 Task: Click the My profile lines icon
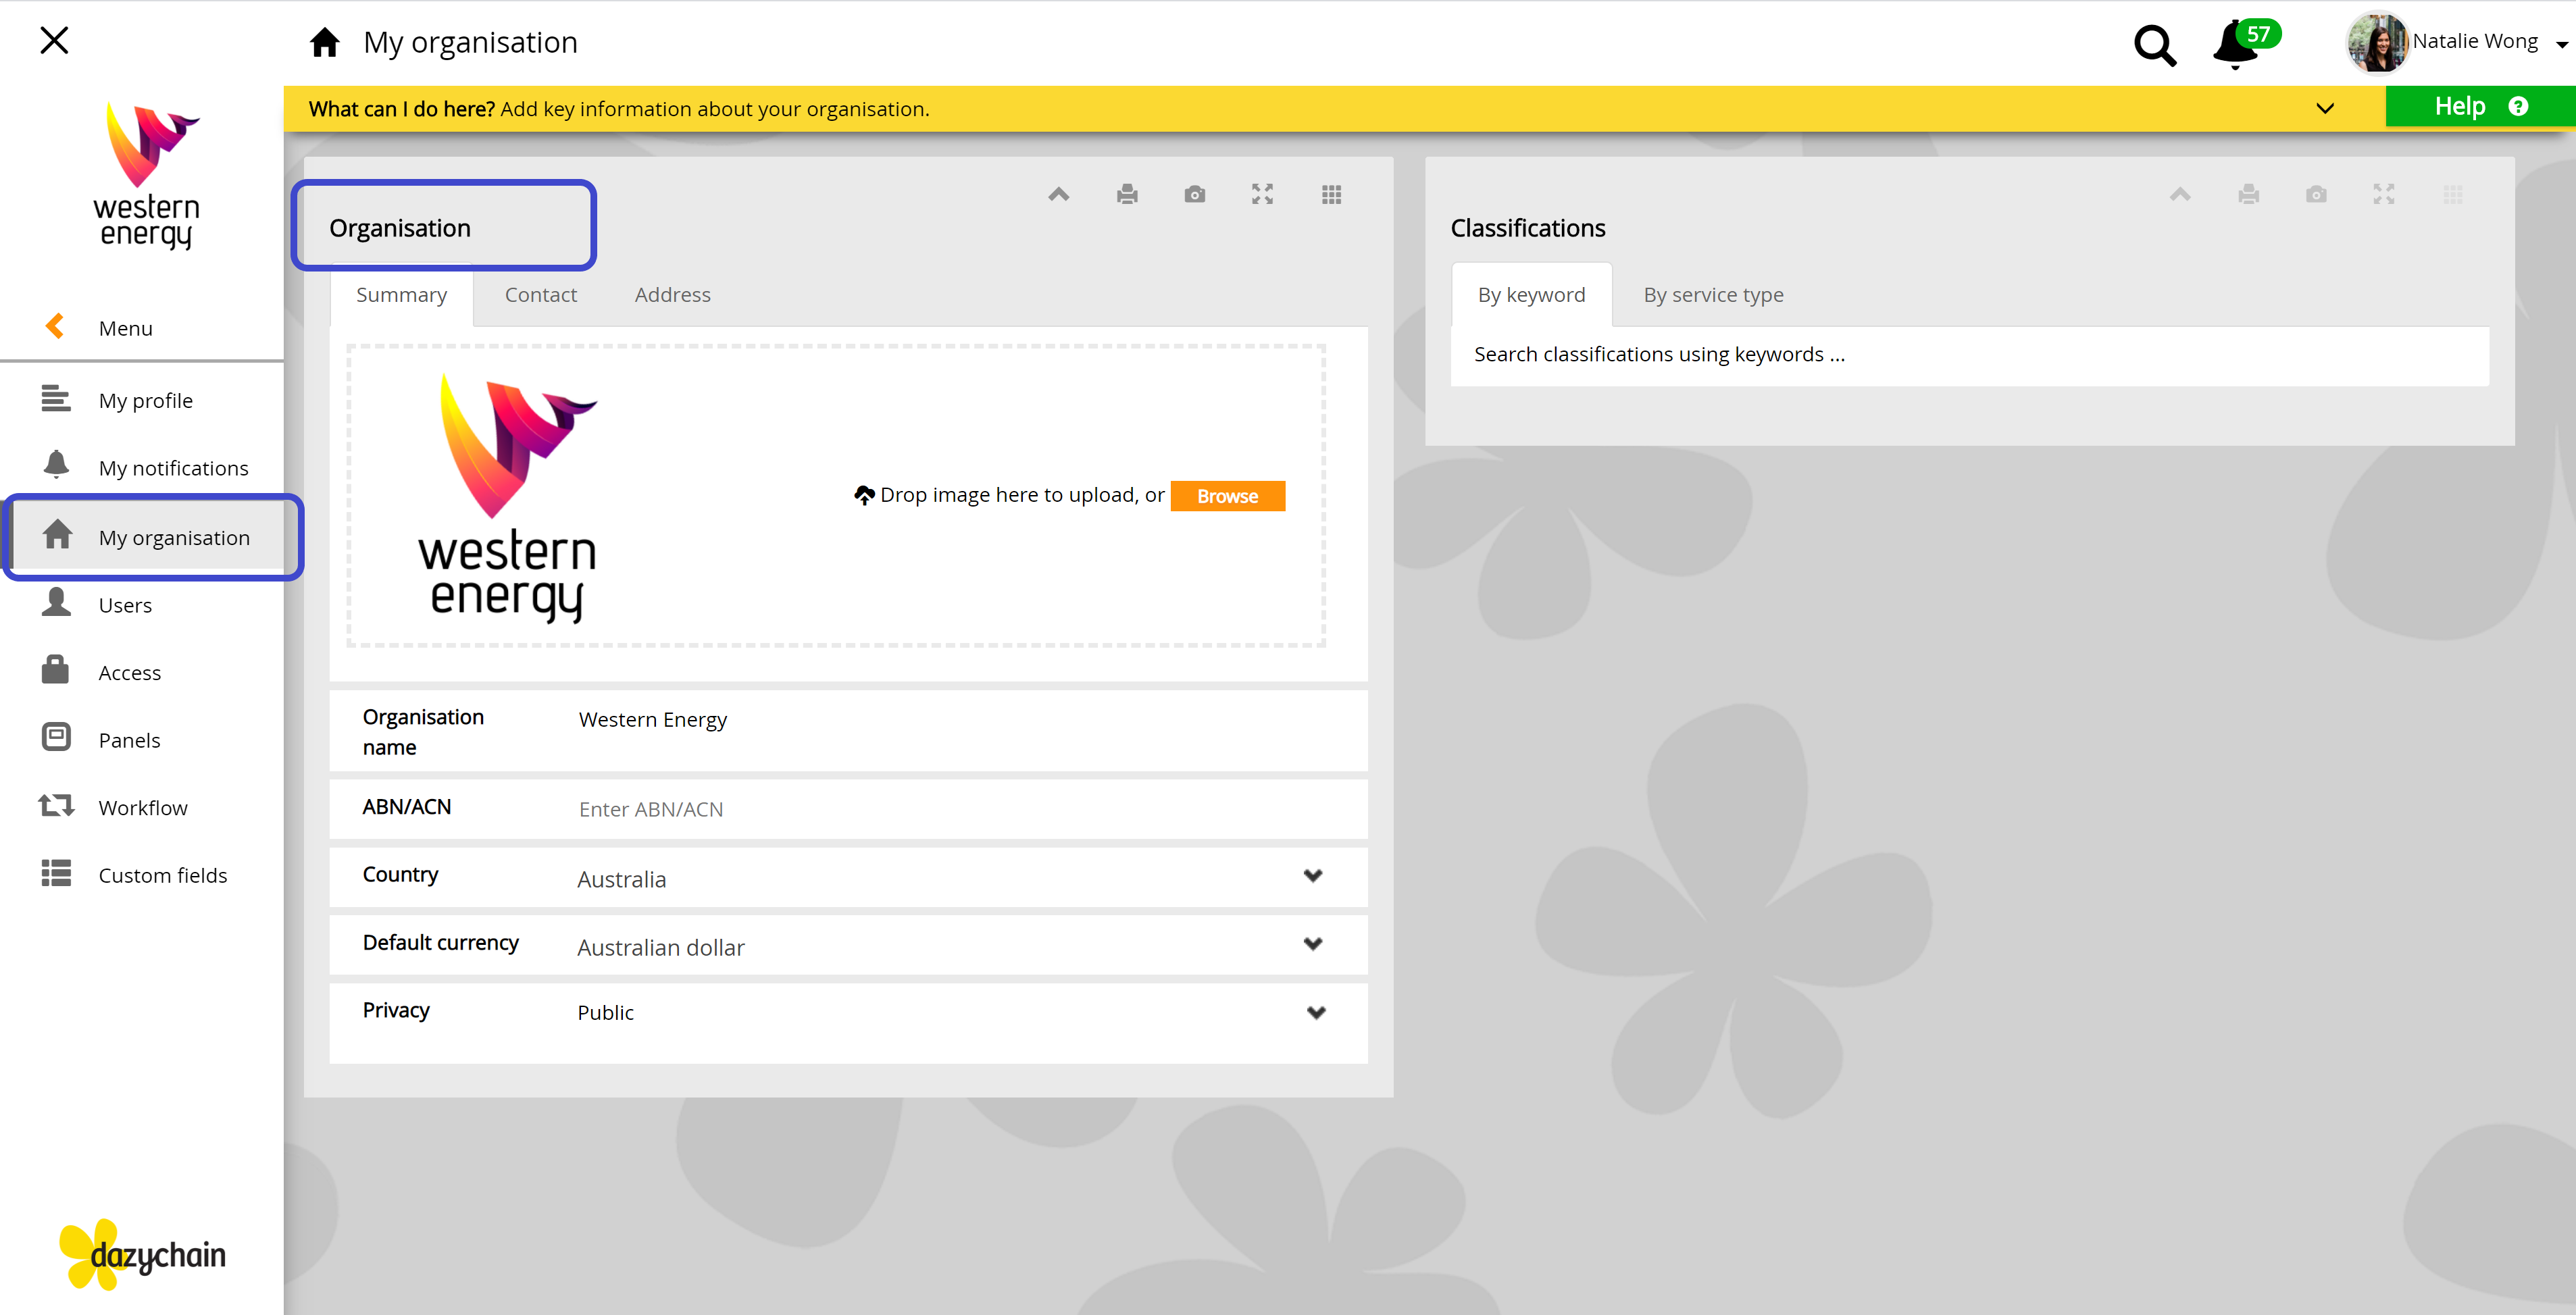[x=56, y=398]
